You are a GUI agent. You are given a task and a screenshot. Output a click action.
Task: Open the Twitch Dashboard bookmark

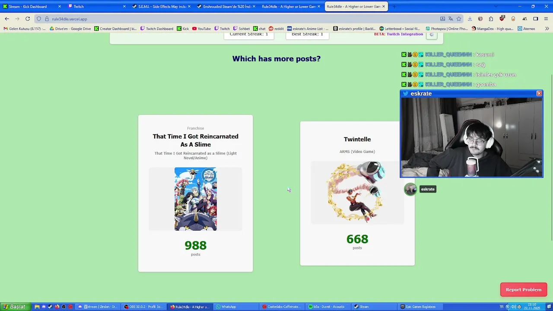156,29
